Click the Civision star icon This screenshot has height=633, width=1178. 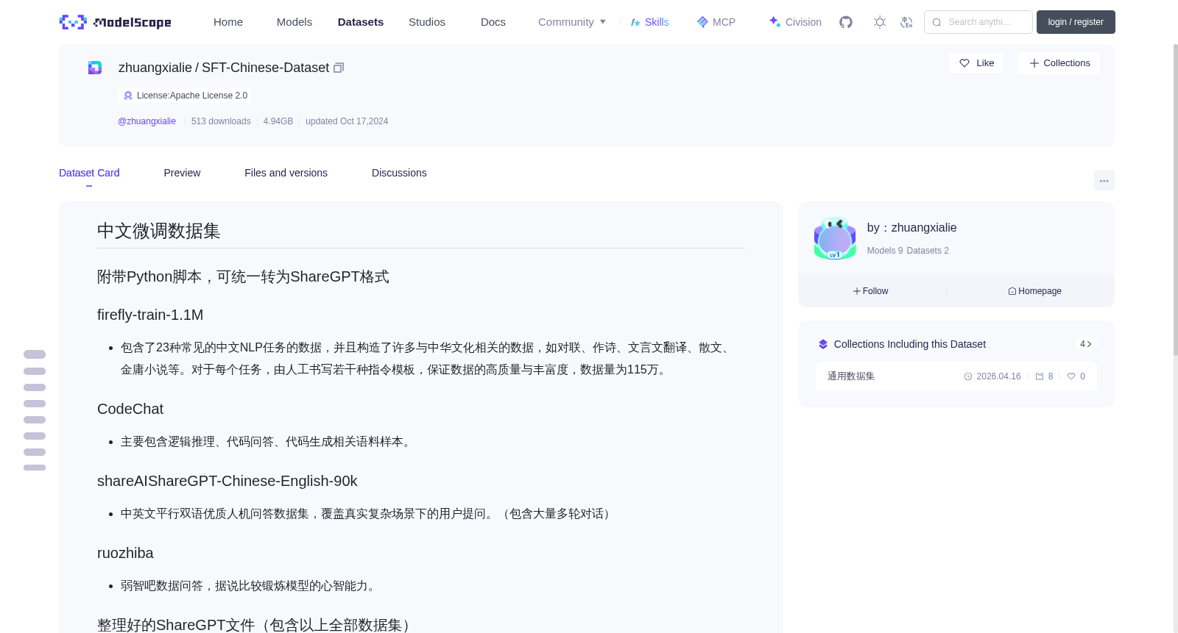pyautogui.click(x=775, y=22)
